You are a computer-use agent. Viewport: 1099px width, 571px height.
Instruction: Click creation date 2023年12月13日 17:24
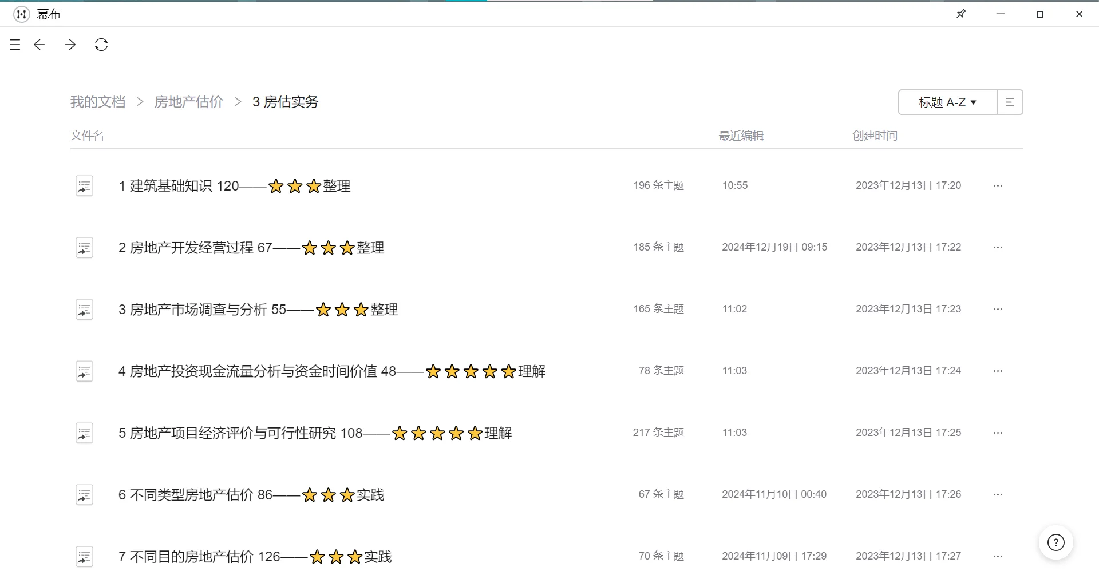908,371
